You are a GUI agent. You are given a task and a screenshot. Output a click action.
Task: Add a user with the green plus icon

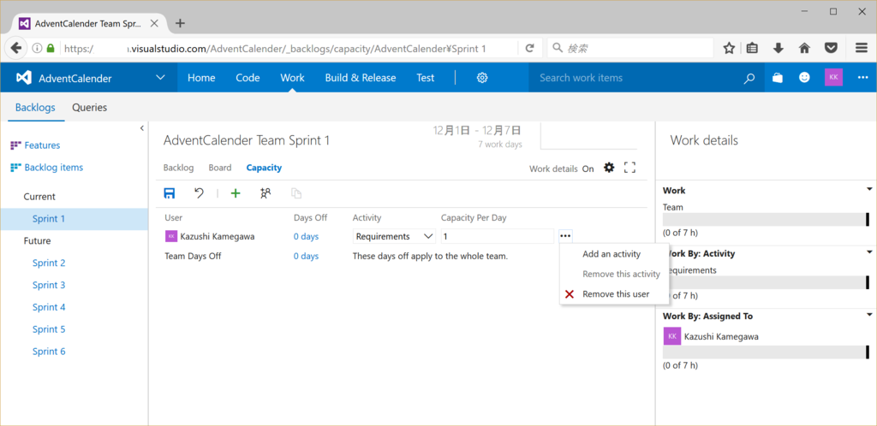(236, 193)
